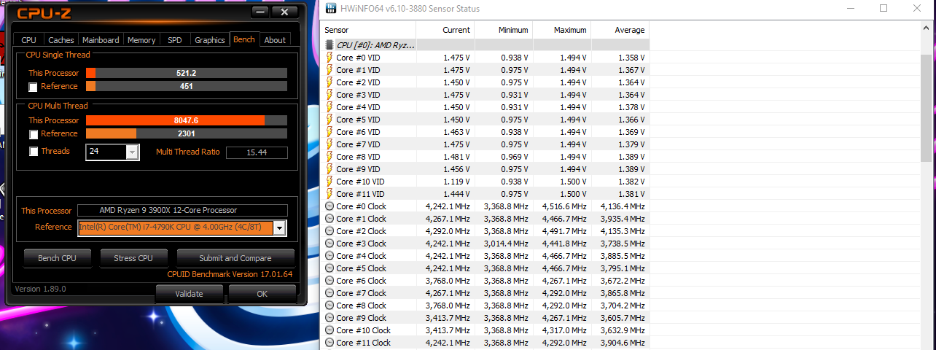Click the clock icon beside Core #10 Clock
Image resolution: width=936 pixels, height=350 pixels.
pyautogui.click(x=329, y=330)
